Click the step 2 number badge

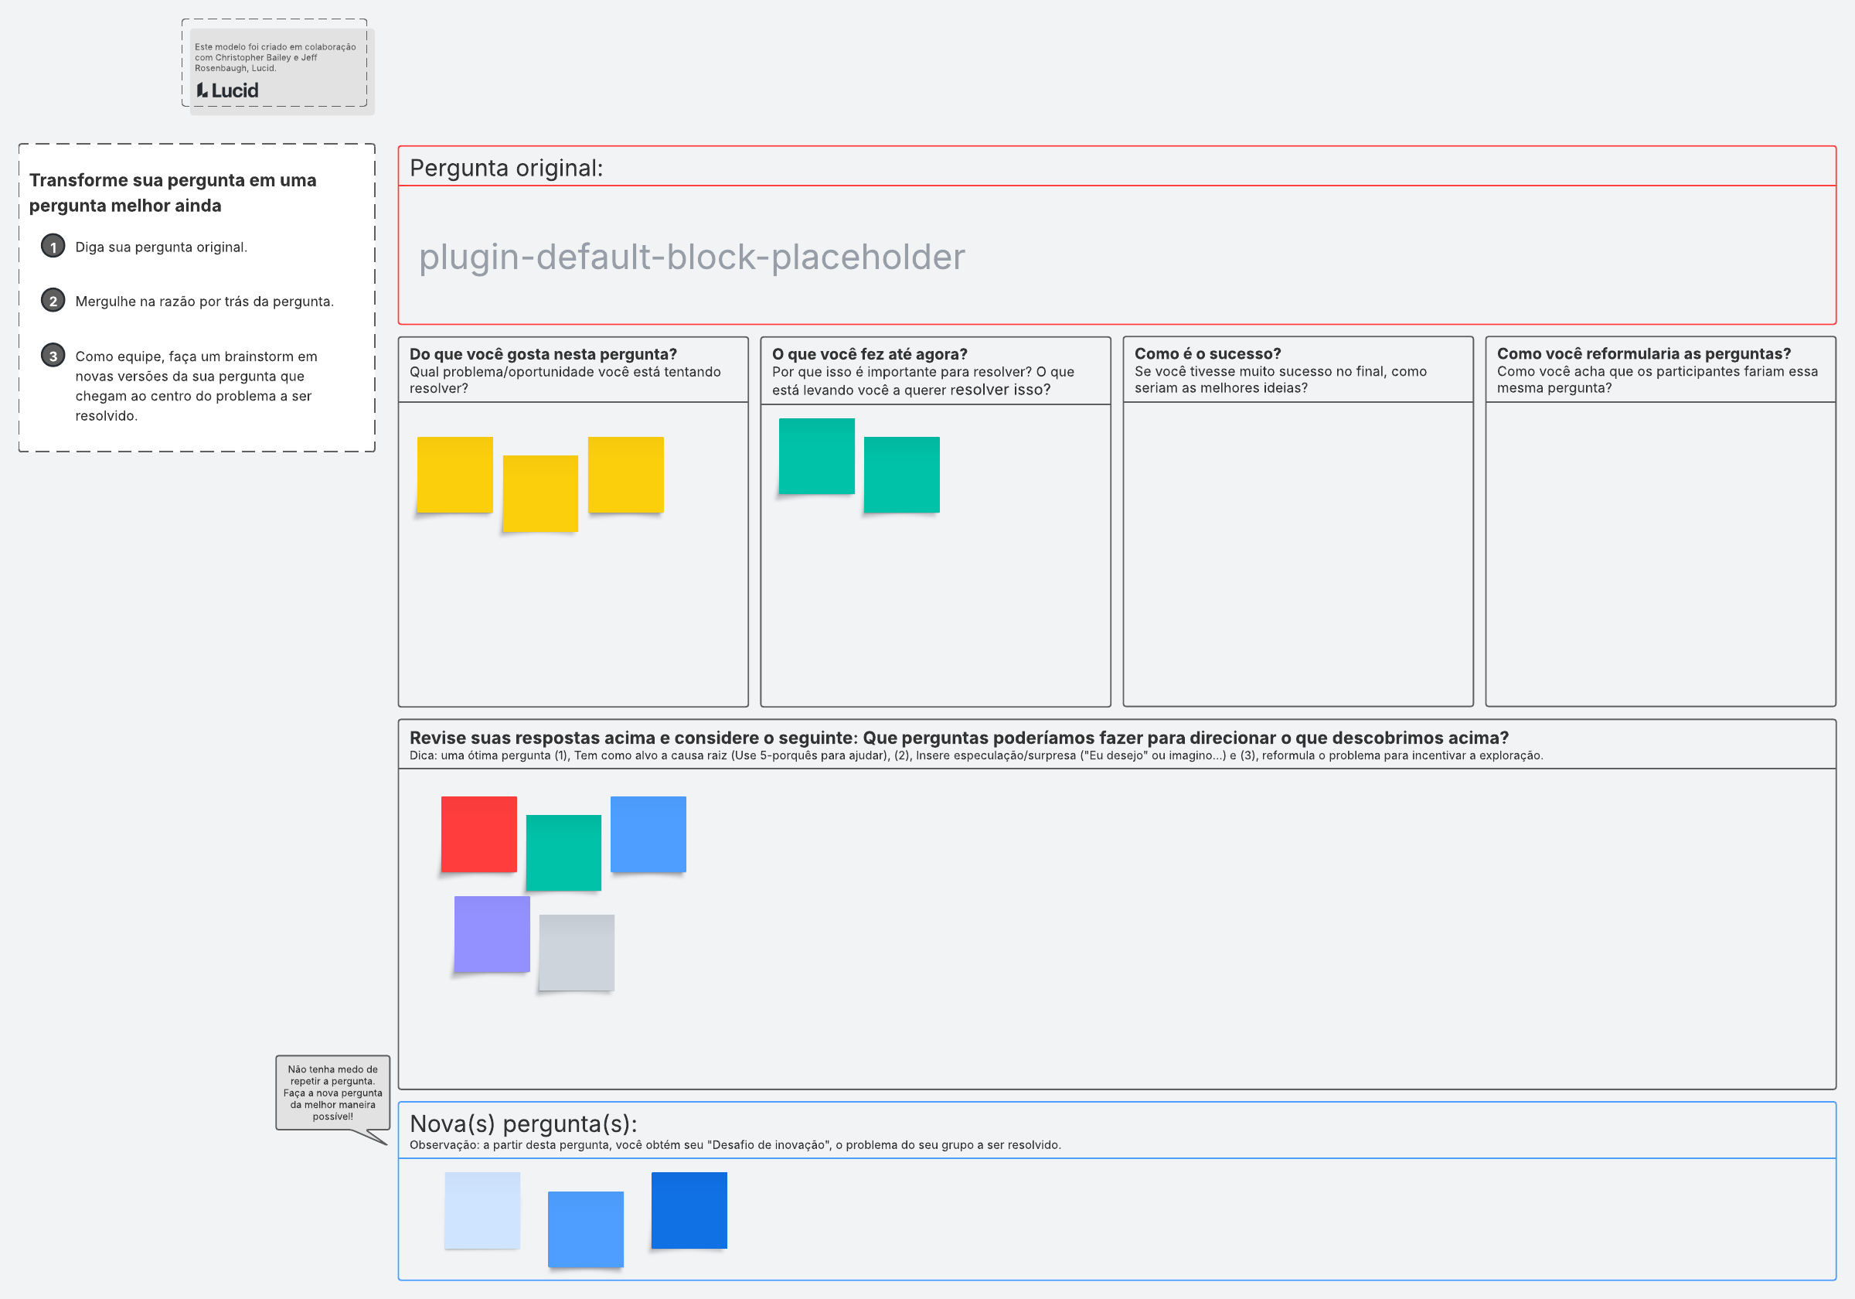(53, 301)
